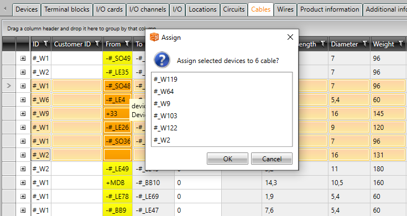
Task: Click the Weight cell 120
Action: click(x=388, y=127)
